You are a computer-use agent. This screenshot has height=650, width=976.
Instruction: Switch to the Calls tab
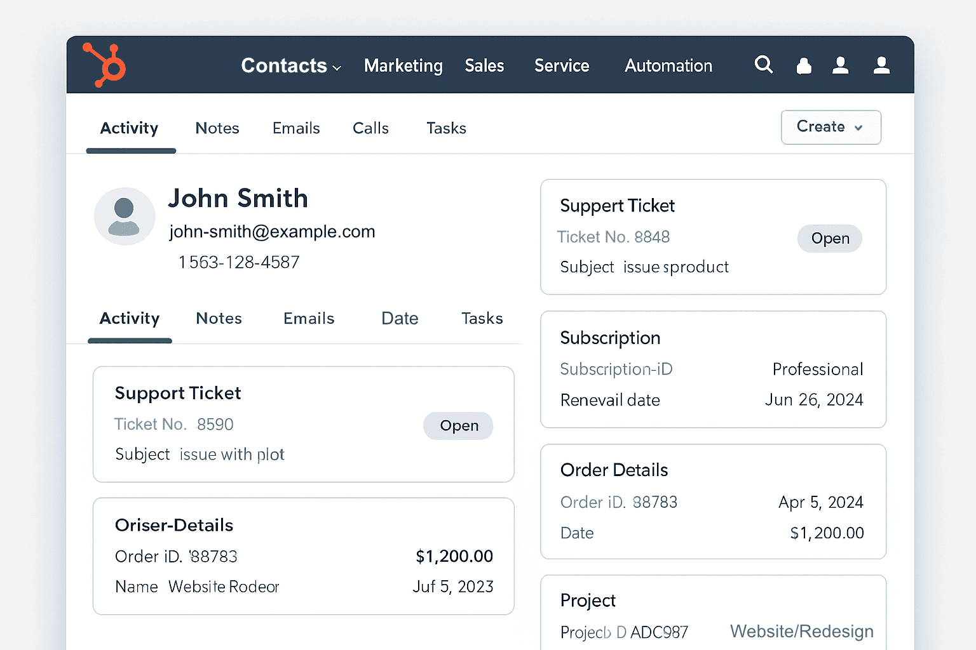(x=370, y=128)
